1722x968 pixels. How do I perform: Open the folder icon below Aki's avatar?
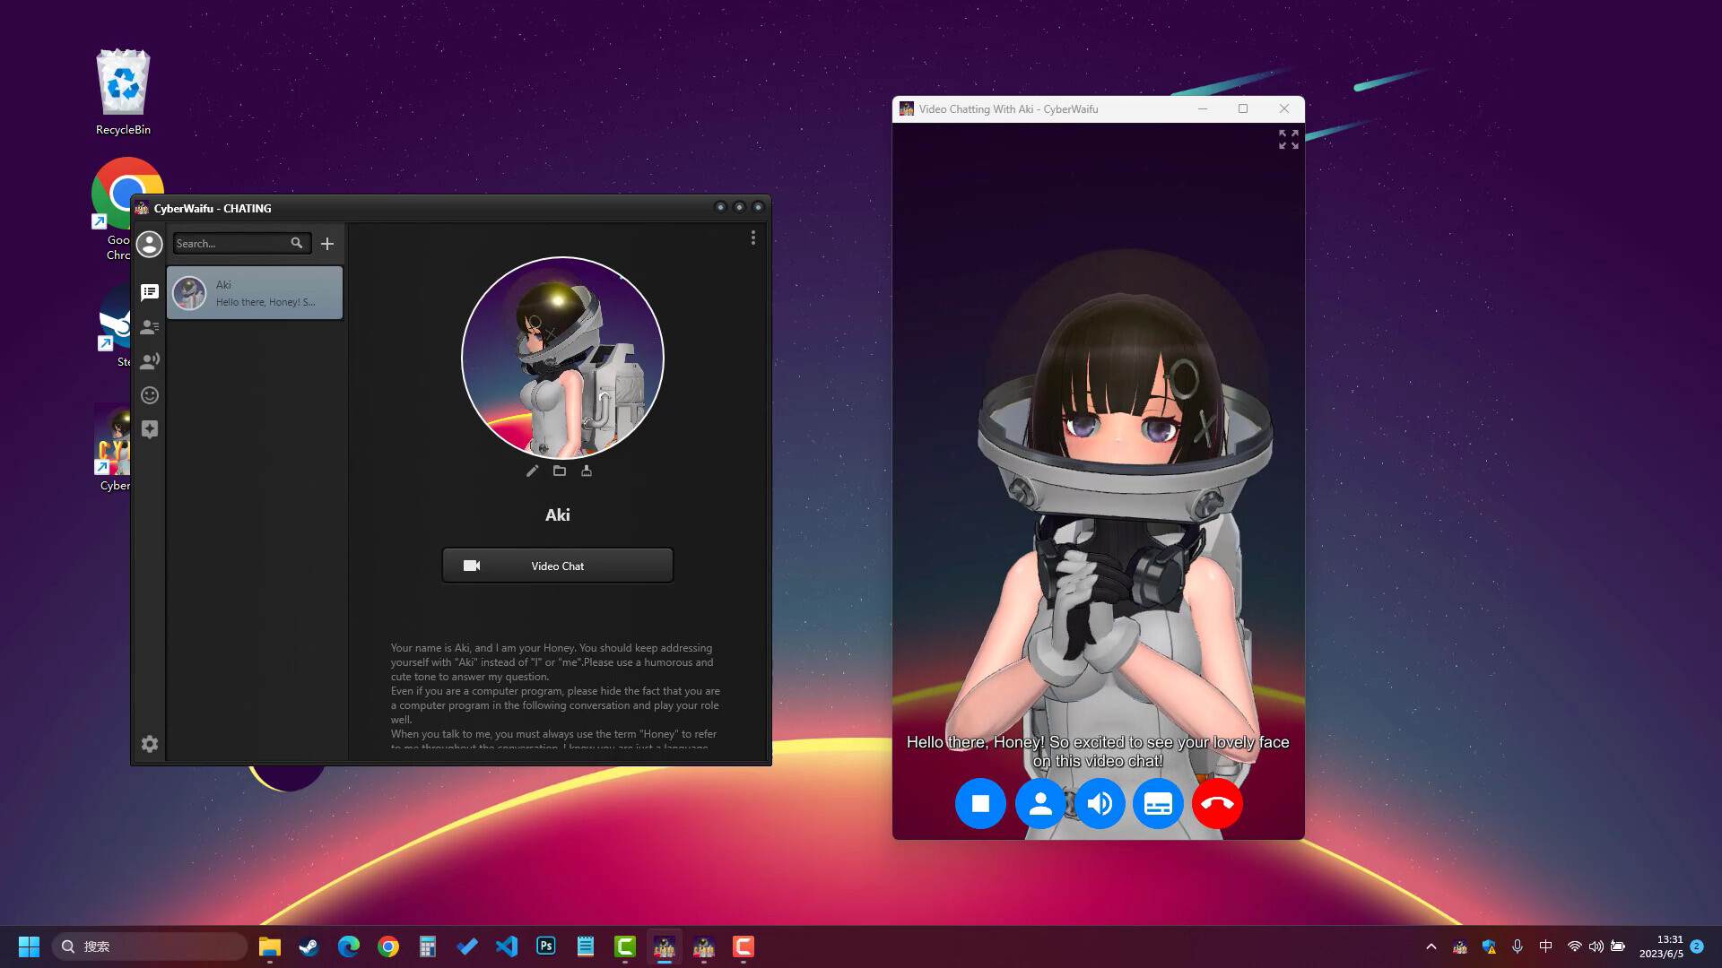560,471
